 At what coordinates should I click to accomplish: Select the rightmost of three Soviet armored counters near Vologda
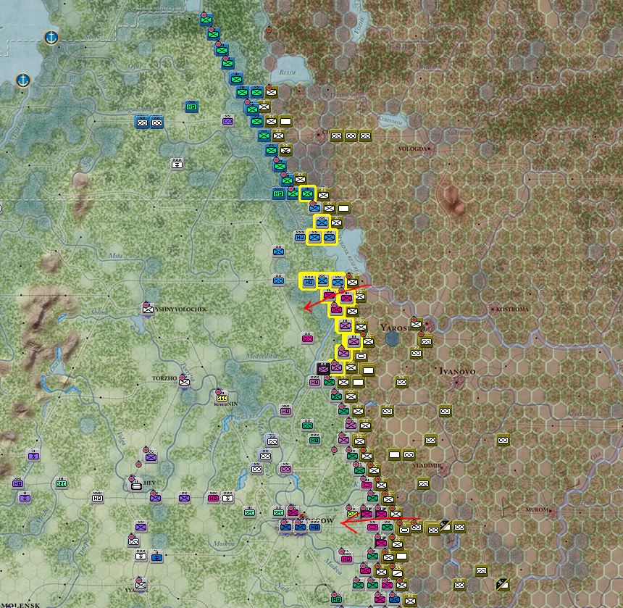[366, 136]
